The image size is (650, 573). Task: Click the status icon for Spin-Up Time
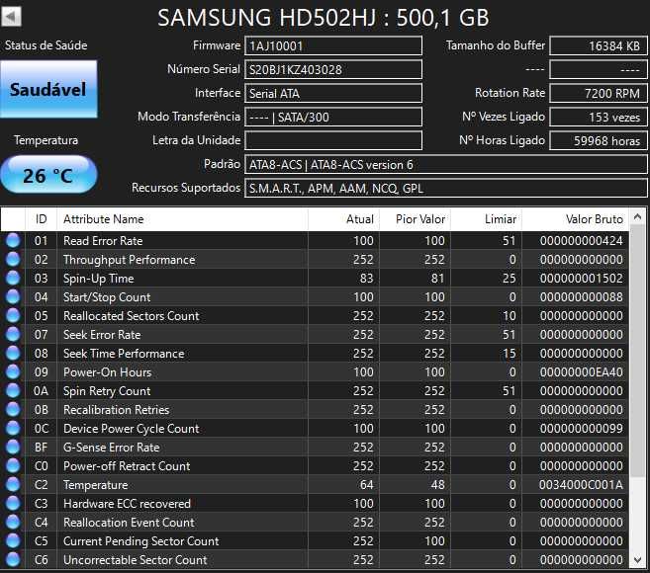tap(13, 279)
